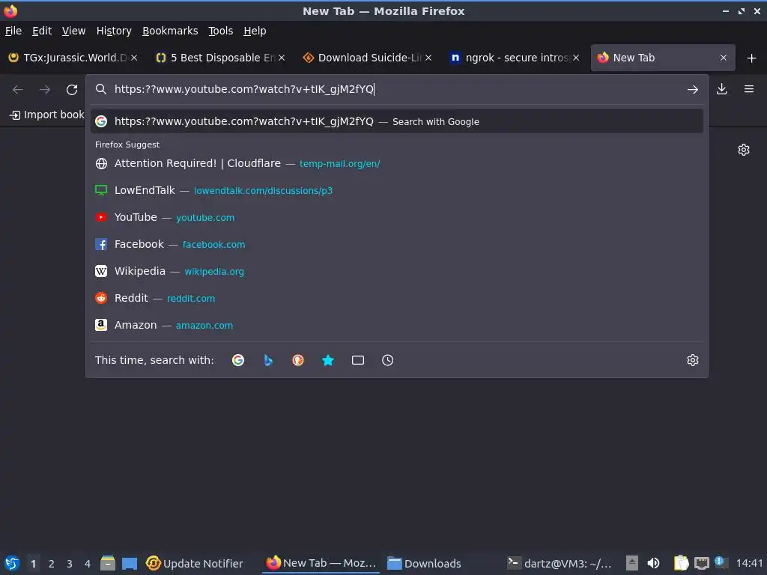Click the update notification tray icon
Viewport: 767px width, 575px height.
[x=719, y=562]
